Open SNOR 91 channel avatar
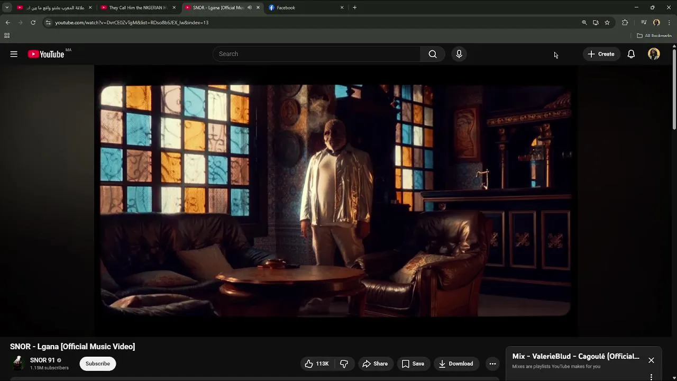This screenshot has height=381, width=677. [x=18, y=363]
